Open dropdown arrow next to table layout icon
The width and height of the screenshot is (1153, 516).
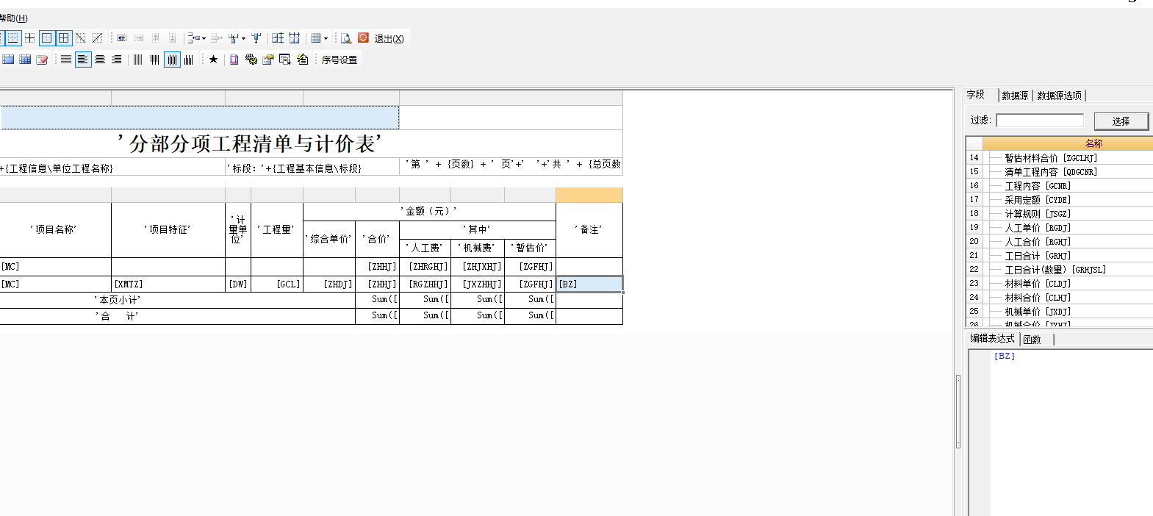[326, 39]
